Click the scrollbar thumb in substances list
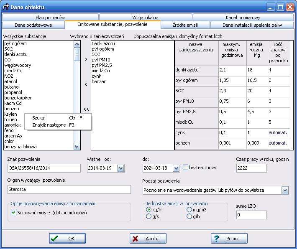Screen dimensions: 297x249 tap(77, 54)
